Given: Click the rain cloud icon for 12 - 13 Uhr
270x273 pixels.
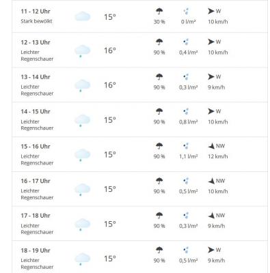Looking at the screenshot, I should tap(83, 51).
